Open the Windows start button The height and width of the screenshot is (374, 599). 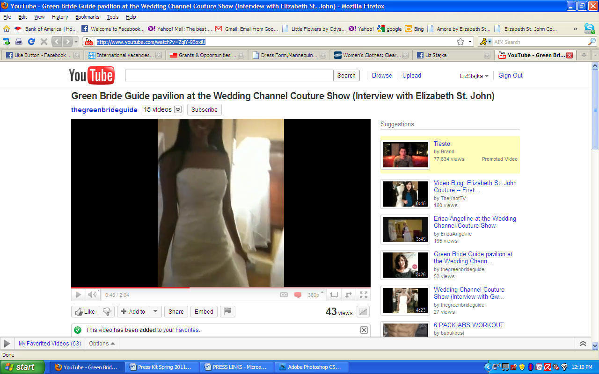click(22, 367)
